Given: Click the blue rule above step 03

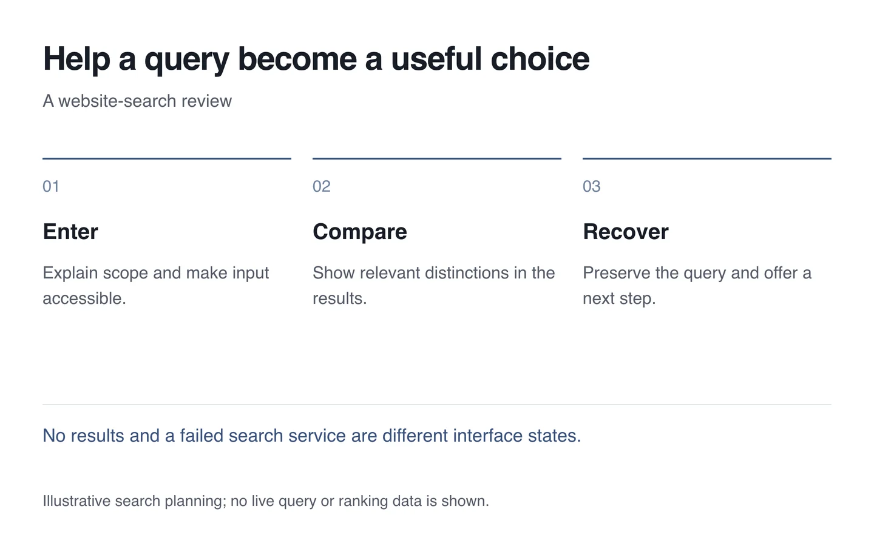Looking at the screenshot, I should click(707, 158).
